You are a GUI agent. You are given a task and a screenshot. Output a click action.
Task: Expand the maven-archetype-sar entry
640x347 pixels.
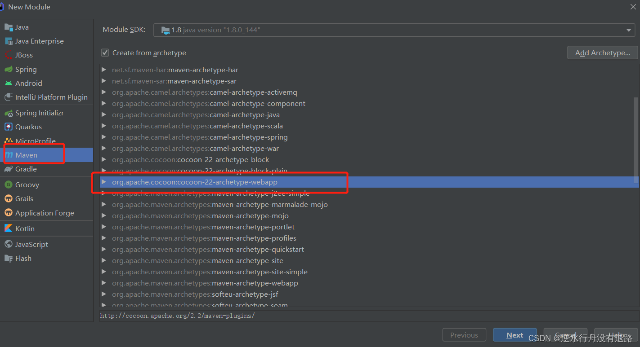104,81
